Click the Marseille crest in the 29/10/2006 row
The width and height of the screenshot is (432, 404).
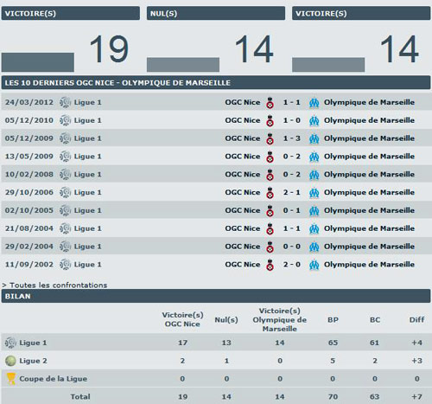pyautogui.click(x=314, y=193)
